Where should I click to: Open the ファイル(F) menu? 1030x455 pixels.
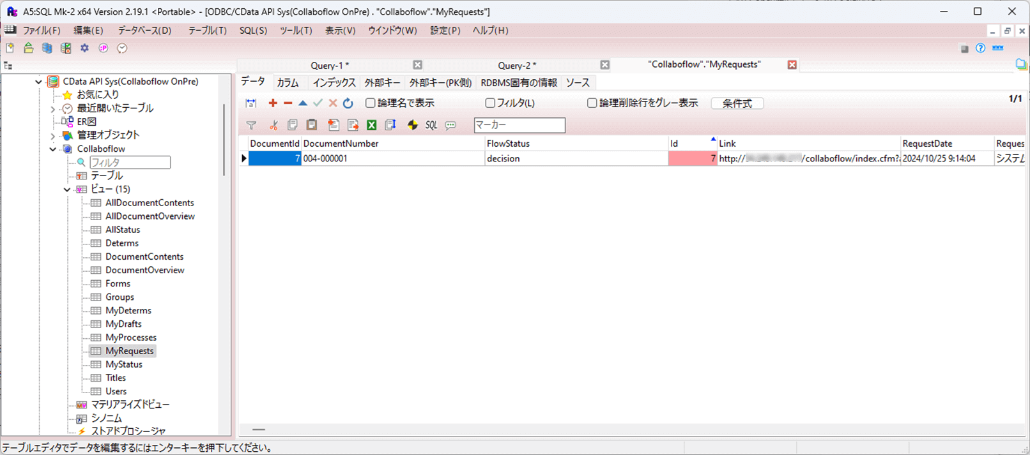[42, 31]
